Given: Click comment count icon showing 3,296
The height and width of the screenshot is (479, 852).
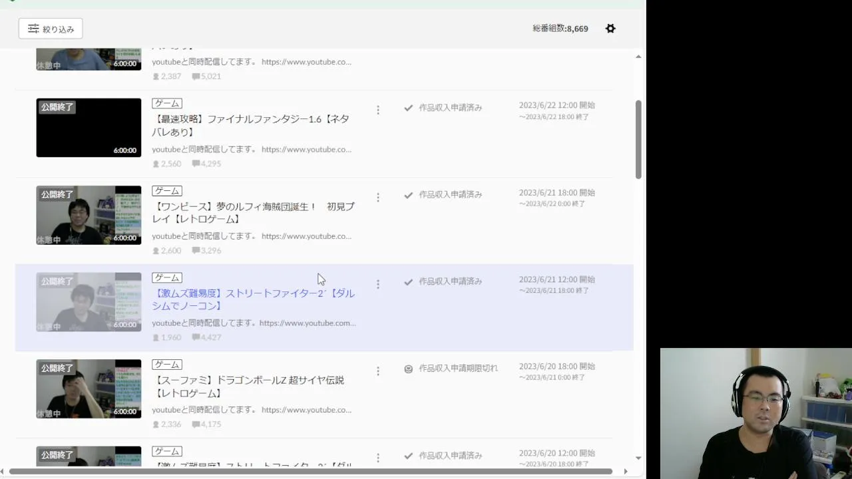Looking at the screenshot, I should pyautogui.click(x=196, y=251).
